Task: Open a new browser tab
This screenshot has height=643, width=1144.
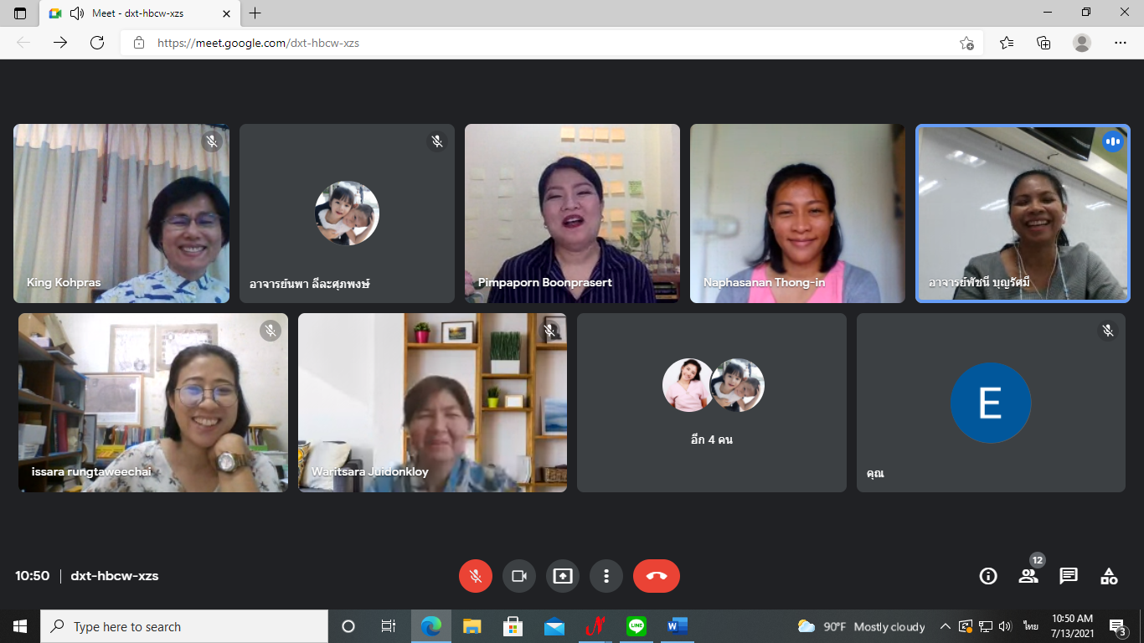Action: tap(255, 13)
